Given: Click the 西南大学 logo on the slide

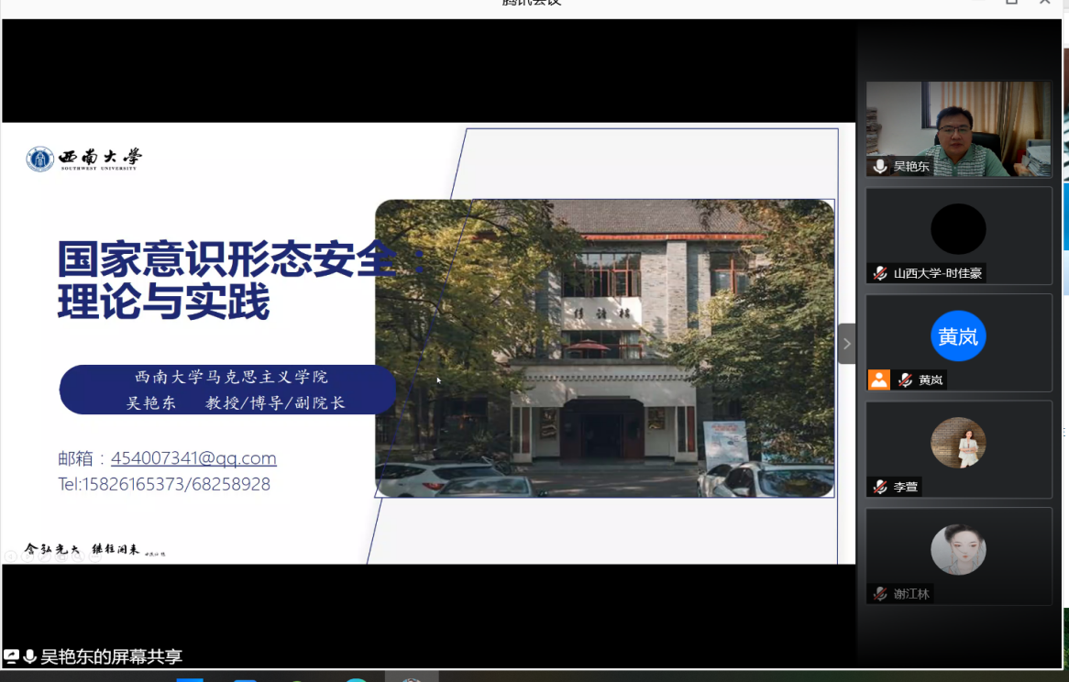Looking at the screenshot, I should point(84,159).
